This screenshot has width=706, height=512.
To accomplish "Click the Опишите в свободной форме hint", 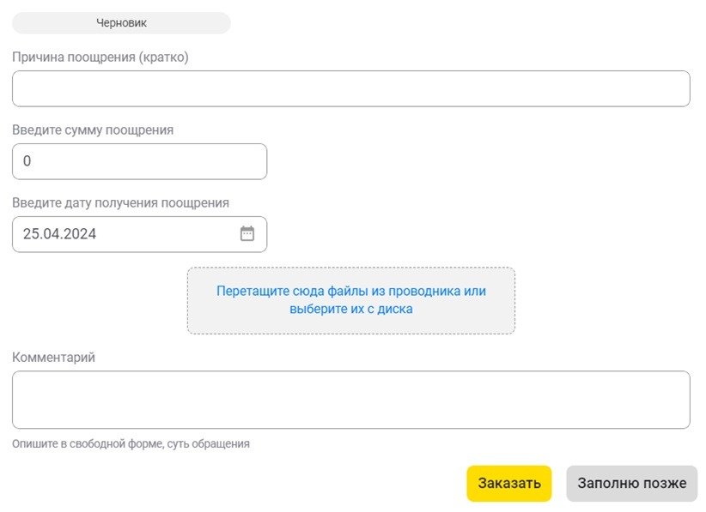I will 131,444.
